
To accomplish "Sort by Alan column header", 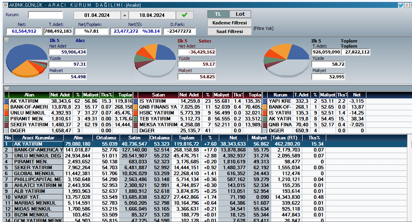I will pyautogui.click(x=29, y=95).
